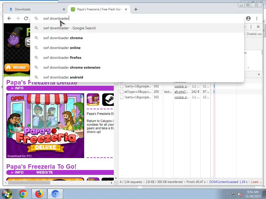The width and height of the screenshot is (266, 199).
Task: Select 'swf downloader online' suggestion
Action: point(137,48)
